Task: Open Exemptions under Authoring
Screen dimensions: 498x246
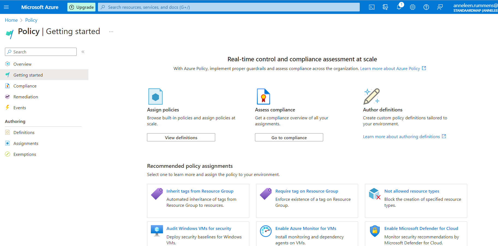Action: coord(44,154)
